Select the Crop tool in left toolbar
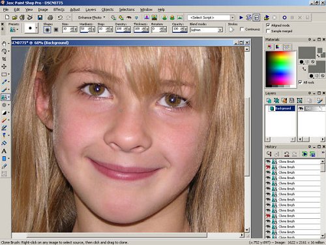 [x=4, y=59]
